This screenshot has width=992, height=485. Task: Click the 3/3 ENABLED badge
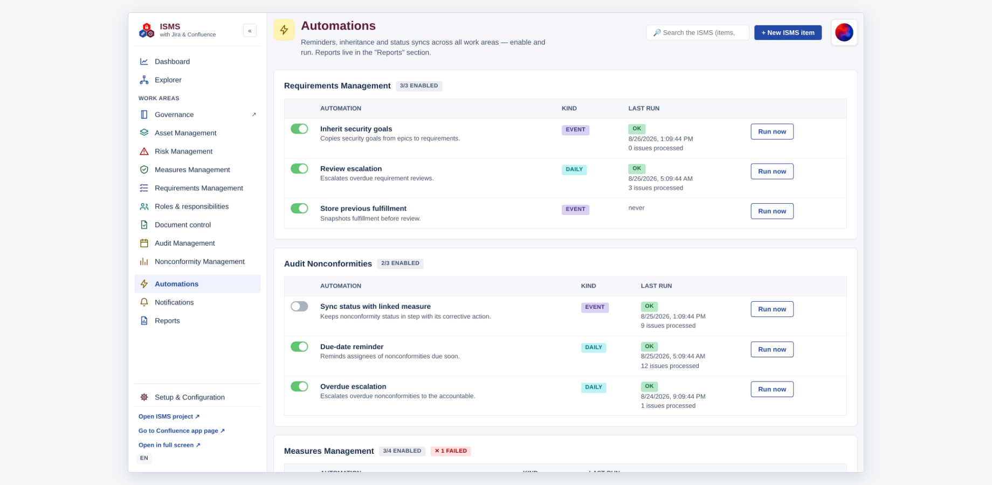click(x=419, y=86)
